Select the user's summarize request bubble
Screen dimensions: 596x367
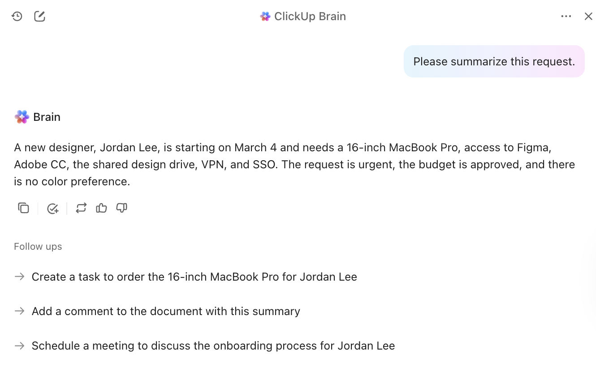coord(494,61)
